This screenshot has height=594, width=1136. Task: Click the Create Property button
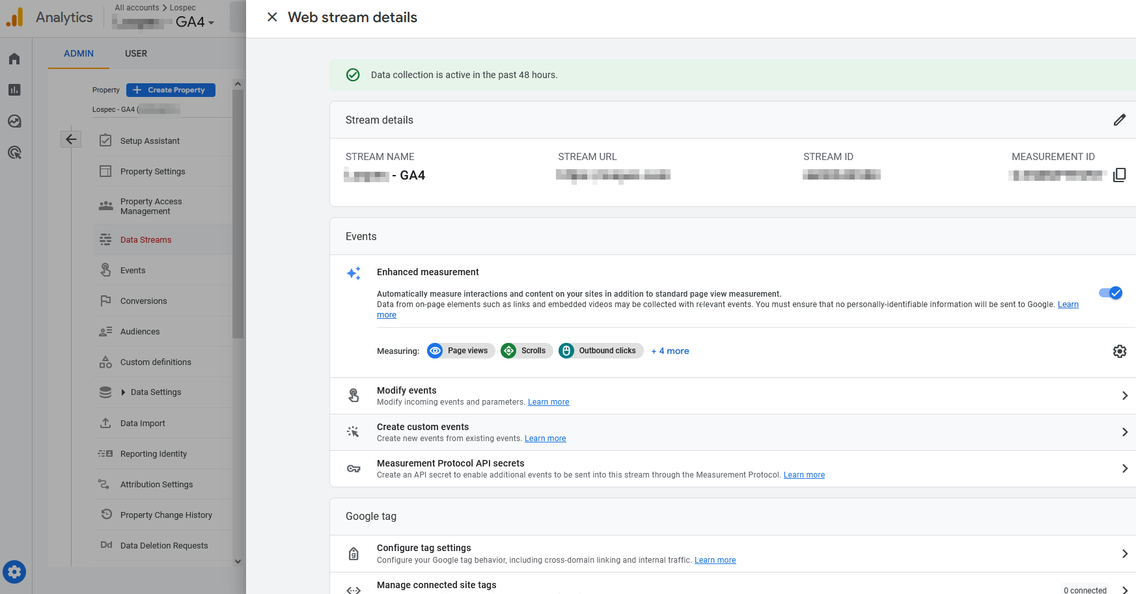(x=171, y=90)
